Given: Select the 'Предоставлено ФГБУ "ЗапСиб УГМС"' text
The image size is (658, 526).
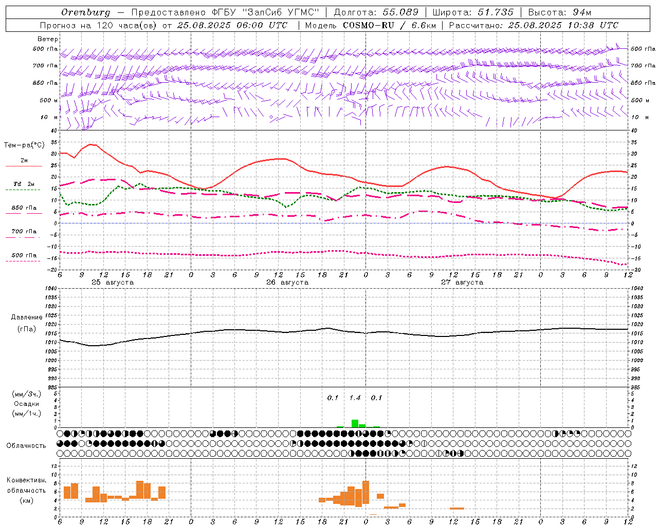Looking at the screenshot, I should point(225,12).
